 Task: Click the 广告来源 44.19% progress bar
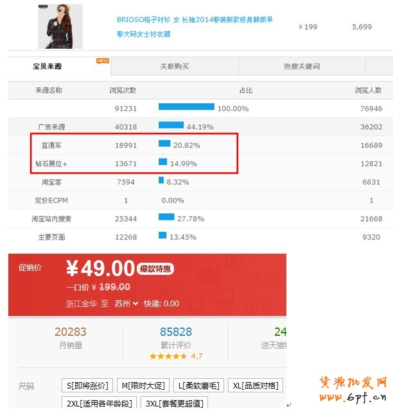click(x=171, y=127)
